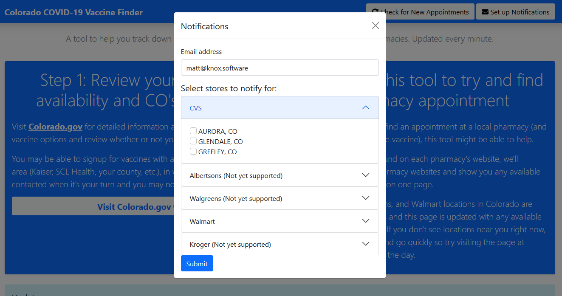This screenshot has width=562, height=296.
Task: Click the Visit Colorado.gov button
Action: 93,206
